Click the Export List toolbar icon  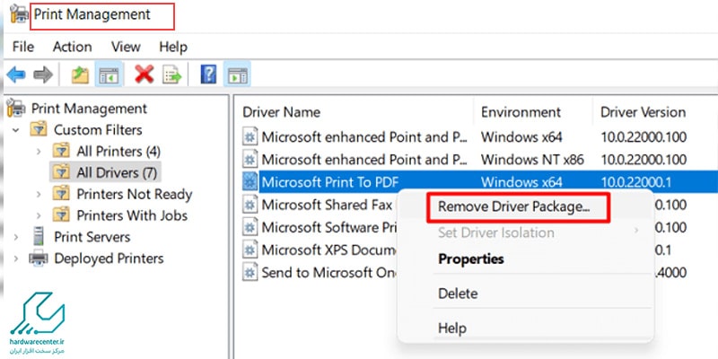[x=172, y=74]
